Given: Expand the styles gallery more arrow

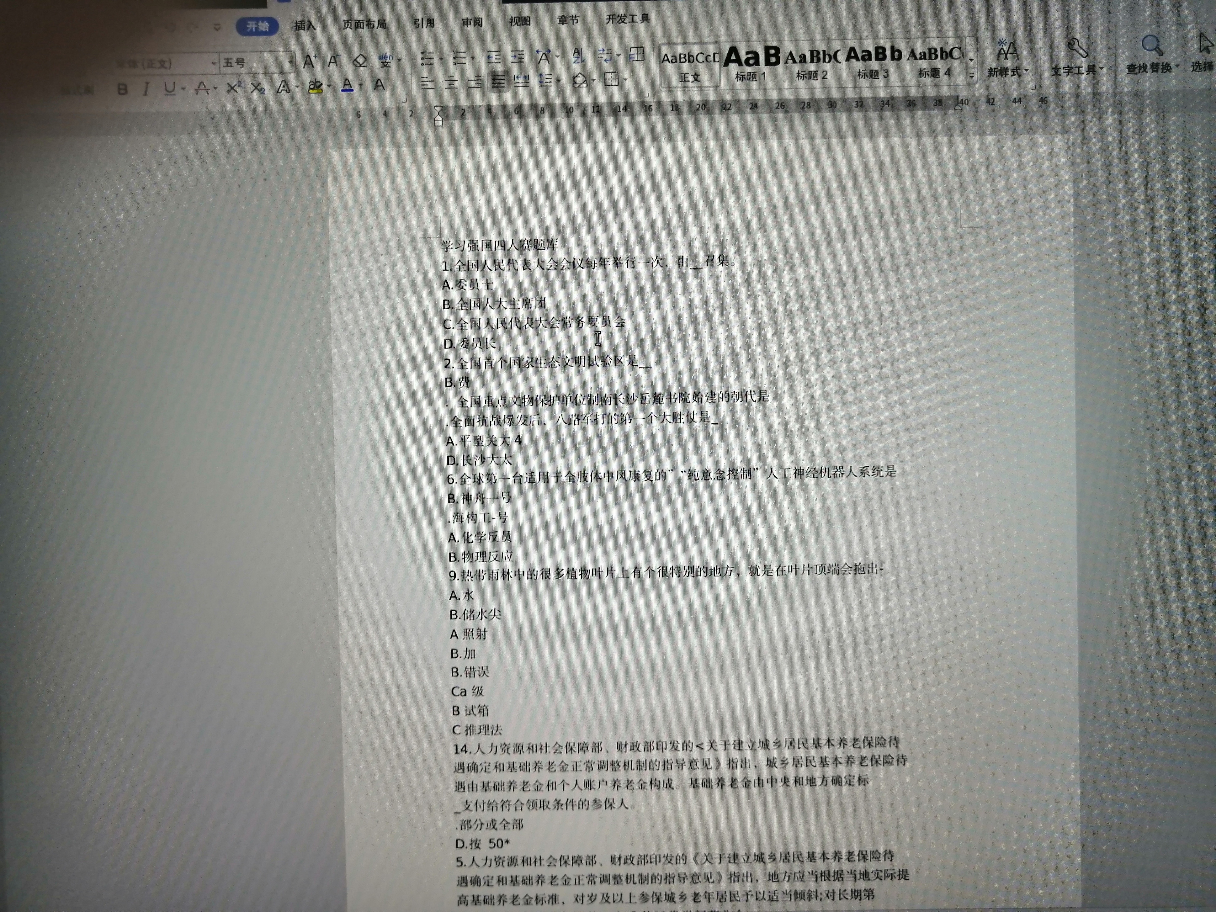Looking at the screenshot, I should click(971, 76).
